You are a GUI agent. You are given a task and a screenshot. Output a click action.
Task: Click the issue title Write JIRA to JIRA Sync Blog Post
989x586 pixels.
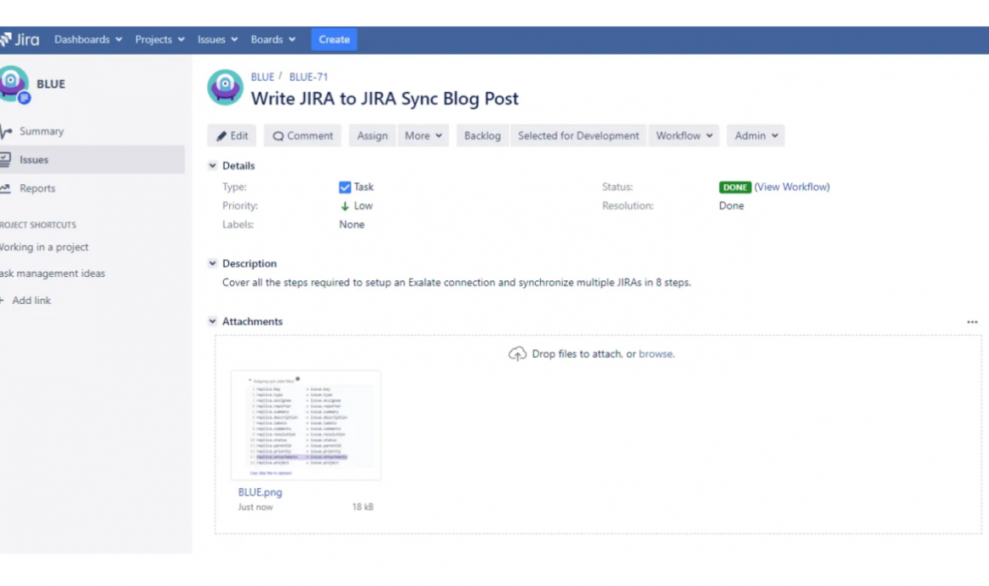tap(385, 98)
